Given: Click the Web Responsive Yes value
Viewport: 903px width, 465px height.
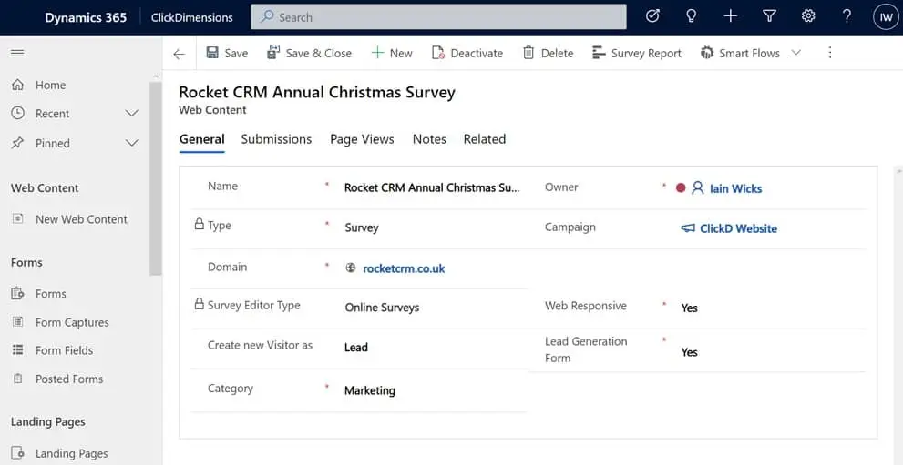Looking at the screenshot, I should (690, 308).
